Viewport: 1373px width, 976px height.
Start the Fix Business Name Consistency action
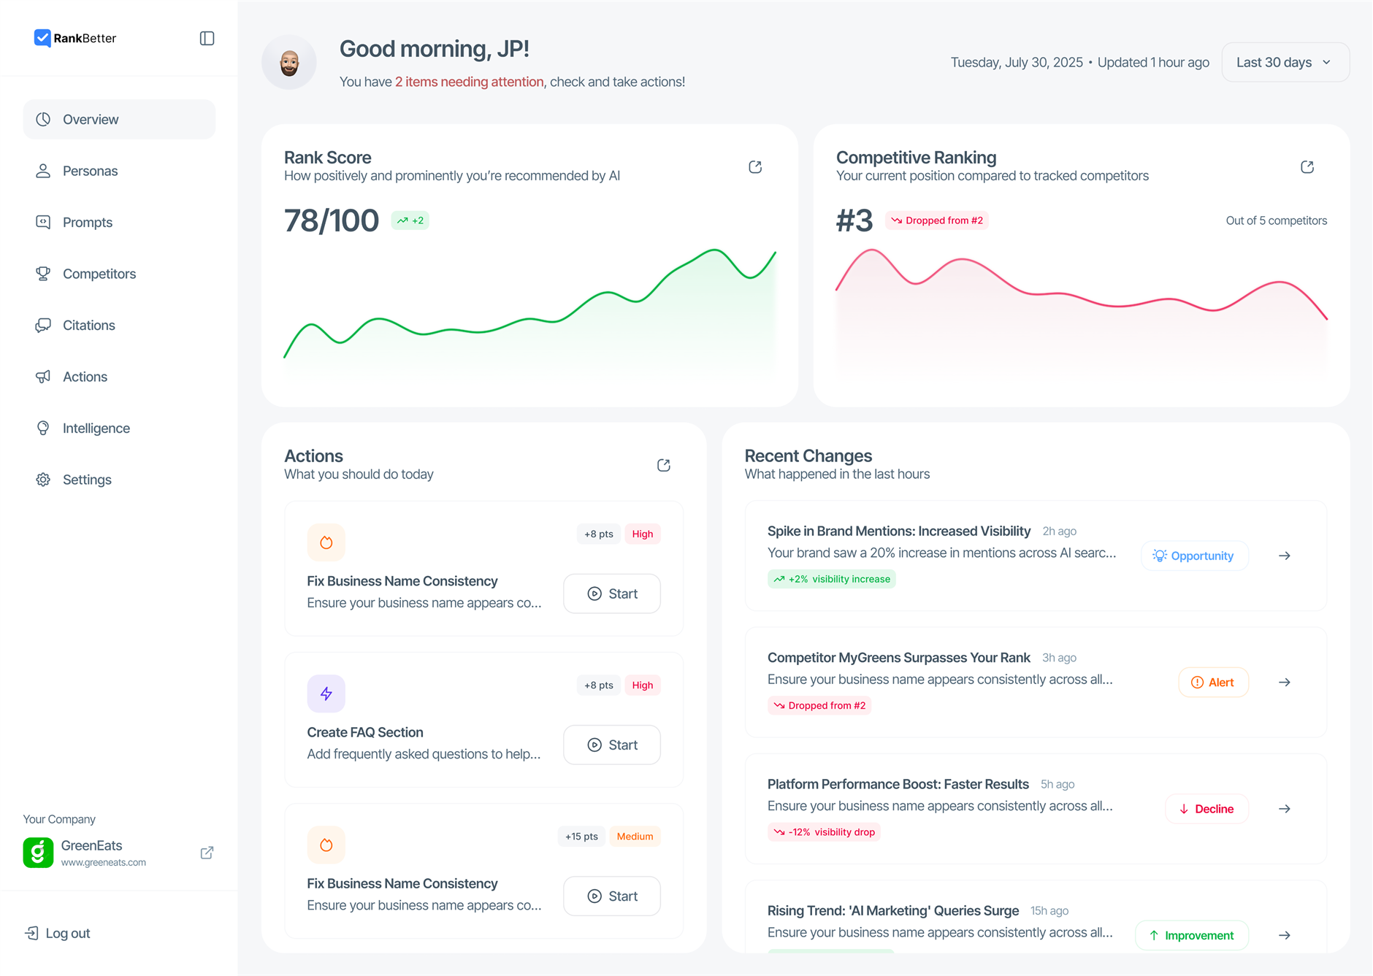611,593
